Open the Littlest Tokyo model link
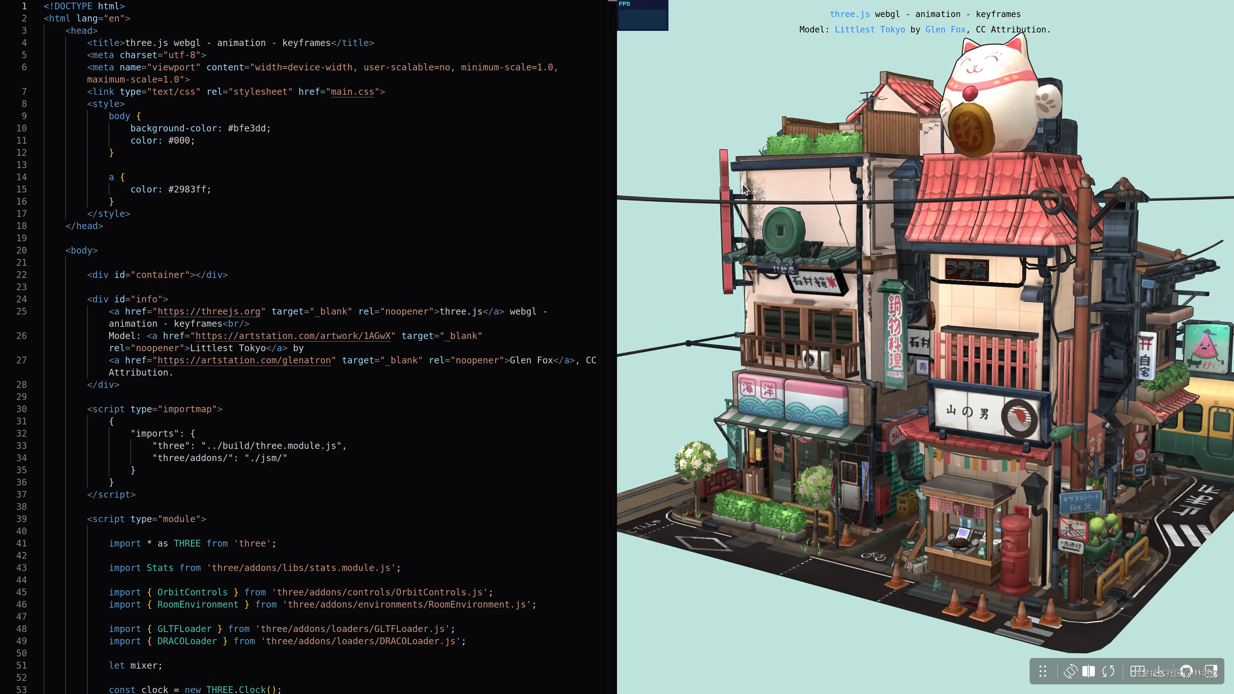 point(870,30)
